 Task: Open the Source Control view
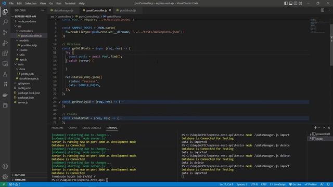(5, 32)
